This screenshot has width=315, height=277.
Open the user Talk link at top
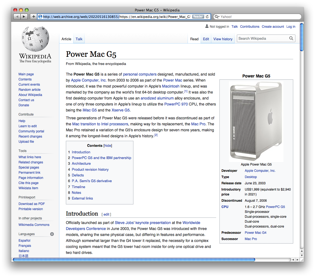[234, 26]
